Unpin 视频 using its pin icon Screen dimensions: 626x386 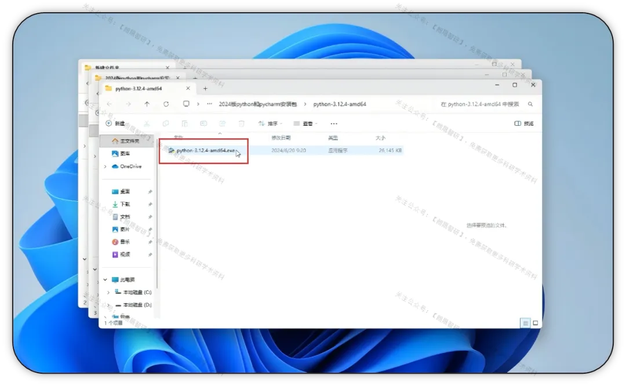click(x=150, y=254)
